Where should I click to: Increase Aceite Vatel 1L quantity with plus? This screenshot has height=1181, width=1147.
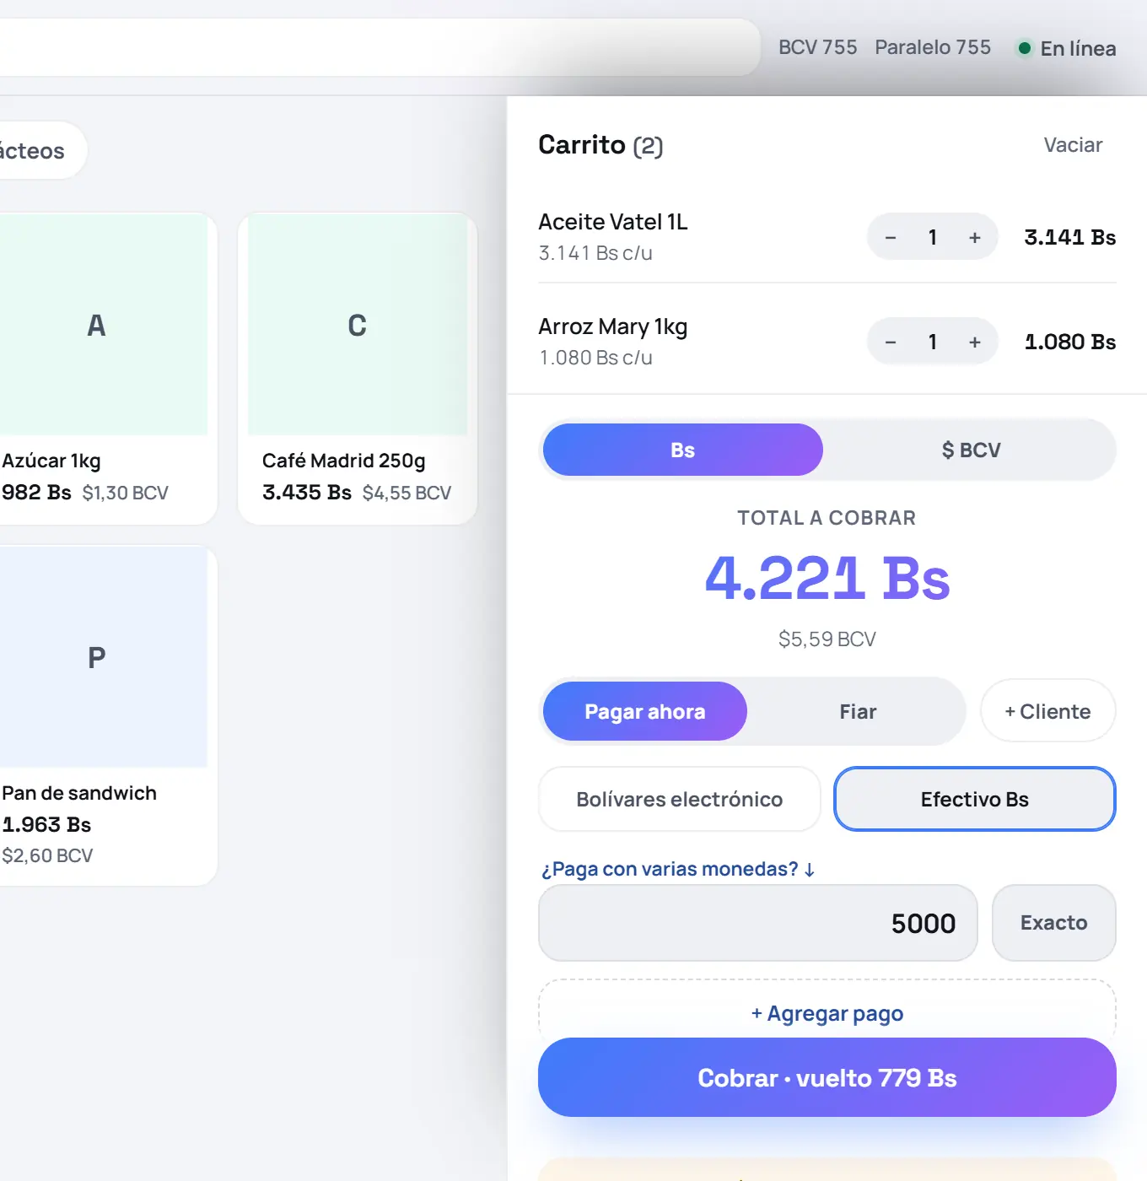pyautogui.click(x=975, y=237)
